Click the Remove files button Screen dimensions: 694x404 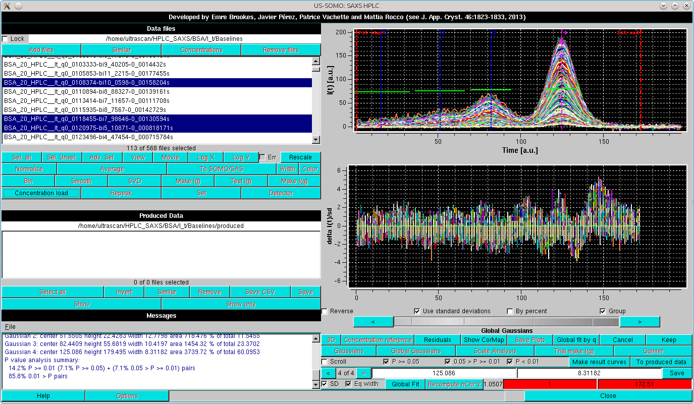click(x=281, y=50)
